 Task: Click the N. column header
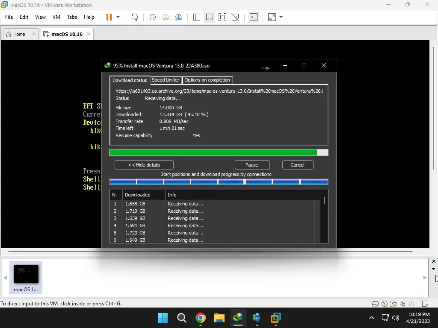pyautogui.click(x=116, y=195)
